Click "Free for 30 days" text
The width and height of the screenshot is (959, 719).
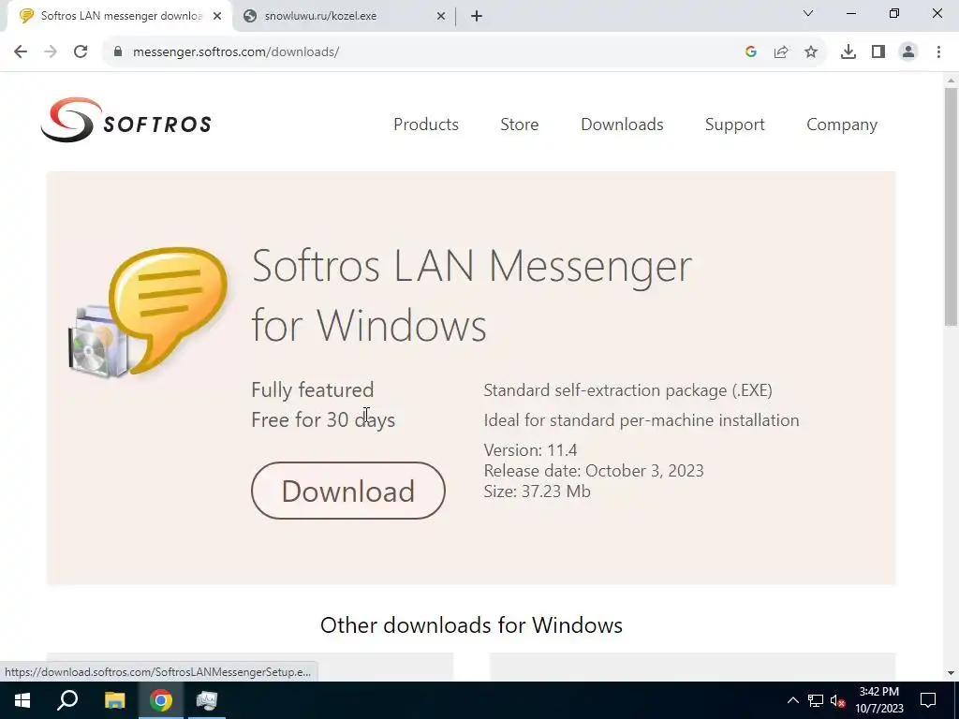point(323,420)
